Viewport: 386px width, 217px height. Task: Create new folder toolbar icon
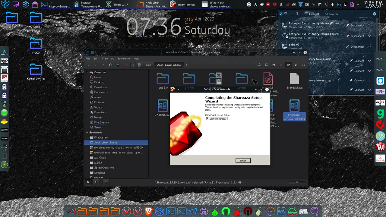coord(274,65)
